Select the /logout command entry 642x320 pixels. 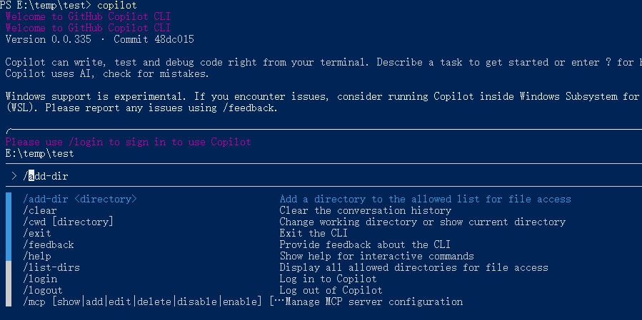pyautogui.click(x=43, y=291)
